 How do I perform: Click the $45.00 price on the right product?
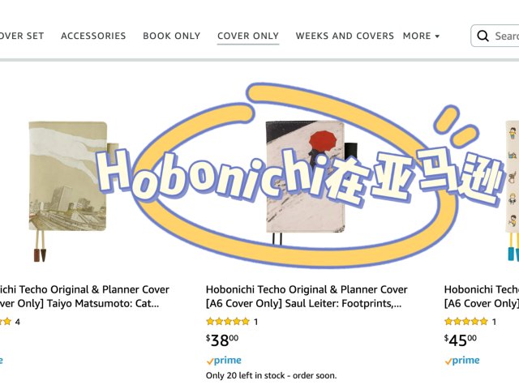[461, 340]
